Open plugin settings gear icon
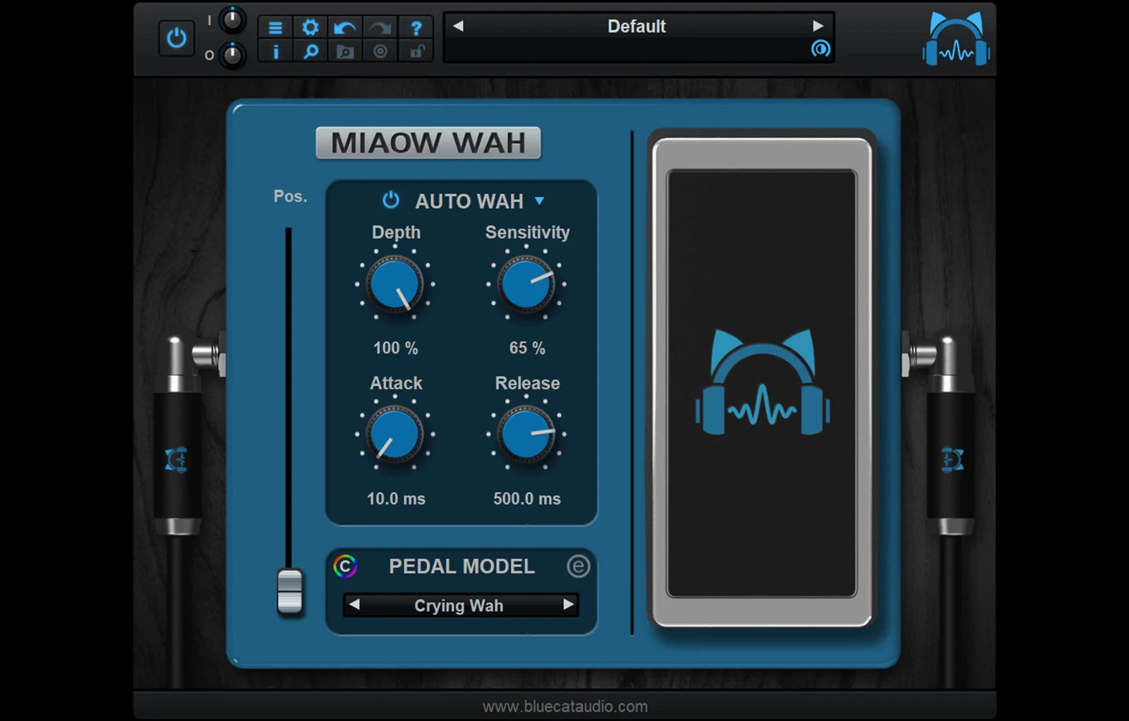 tap(310, 28)
